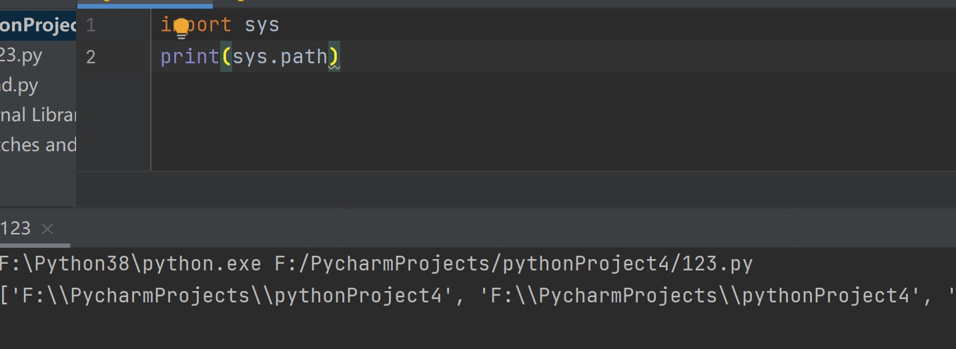Open the .py file below 23.py
Image resolution: width=956 pixels, height=349 pixels.
19,86
